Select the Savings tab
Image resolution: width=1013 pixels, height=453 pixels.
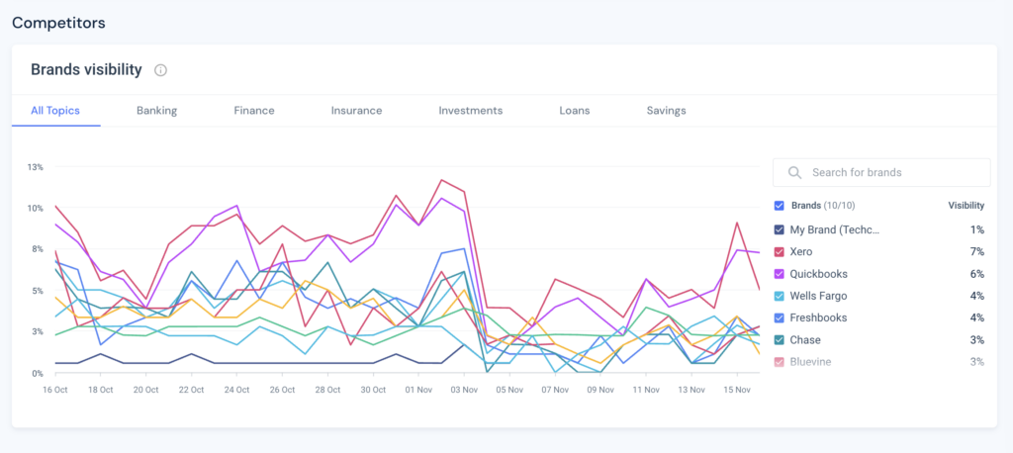click(x=666, y=111)
